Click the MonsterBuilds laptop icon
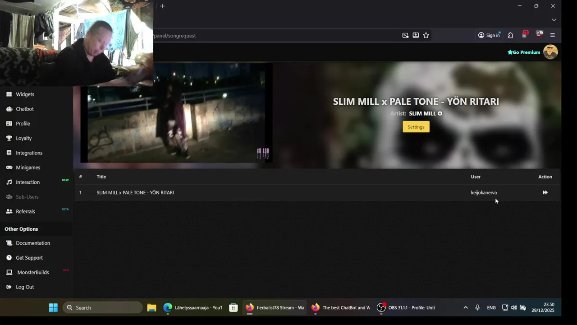 pyautogui.click(x=9, y=273)
